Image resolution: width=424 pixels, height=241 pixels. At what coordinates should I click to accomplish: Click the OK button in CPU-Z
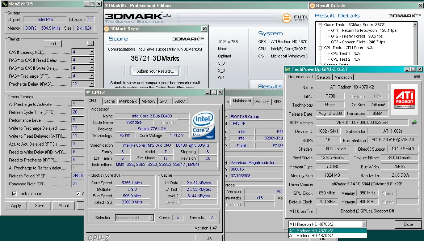click(209, 238)
